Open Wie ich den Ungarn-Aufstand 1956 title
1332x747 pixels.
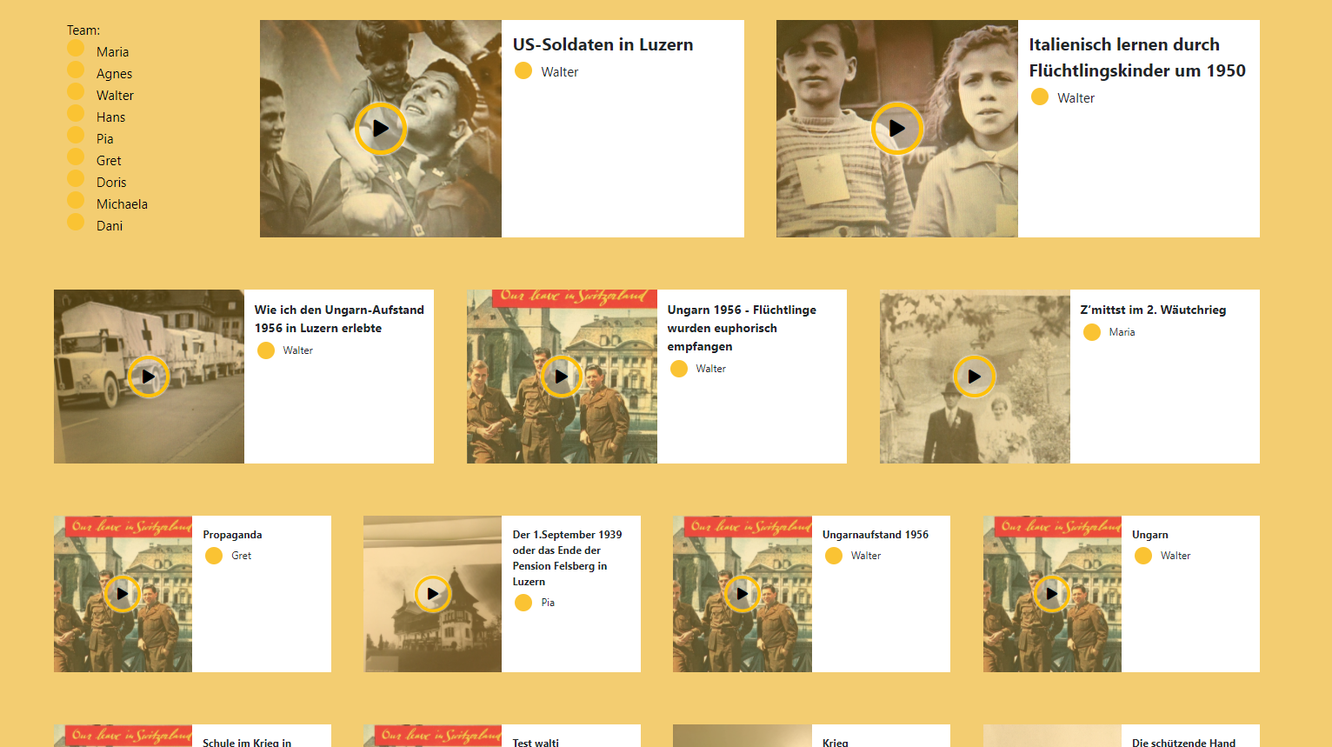[339, 318]
